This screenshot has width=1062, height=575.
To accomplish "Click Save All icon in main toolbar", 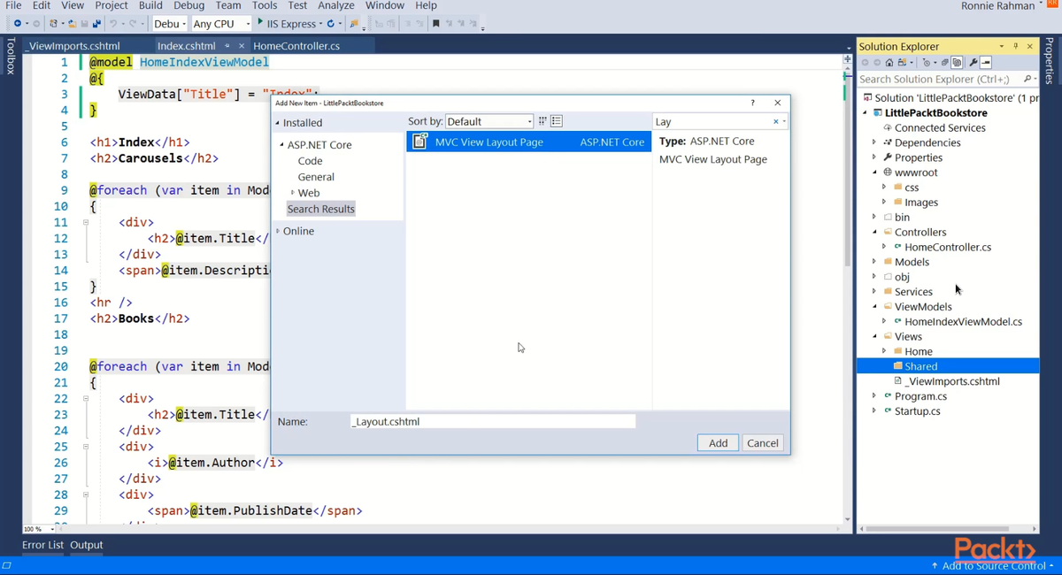I will click(x=97, y=23).
